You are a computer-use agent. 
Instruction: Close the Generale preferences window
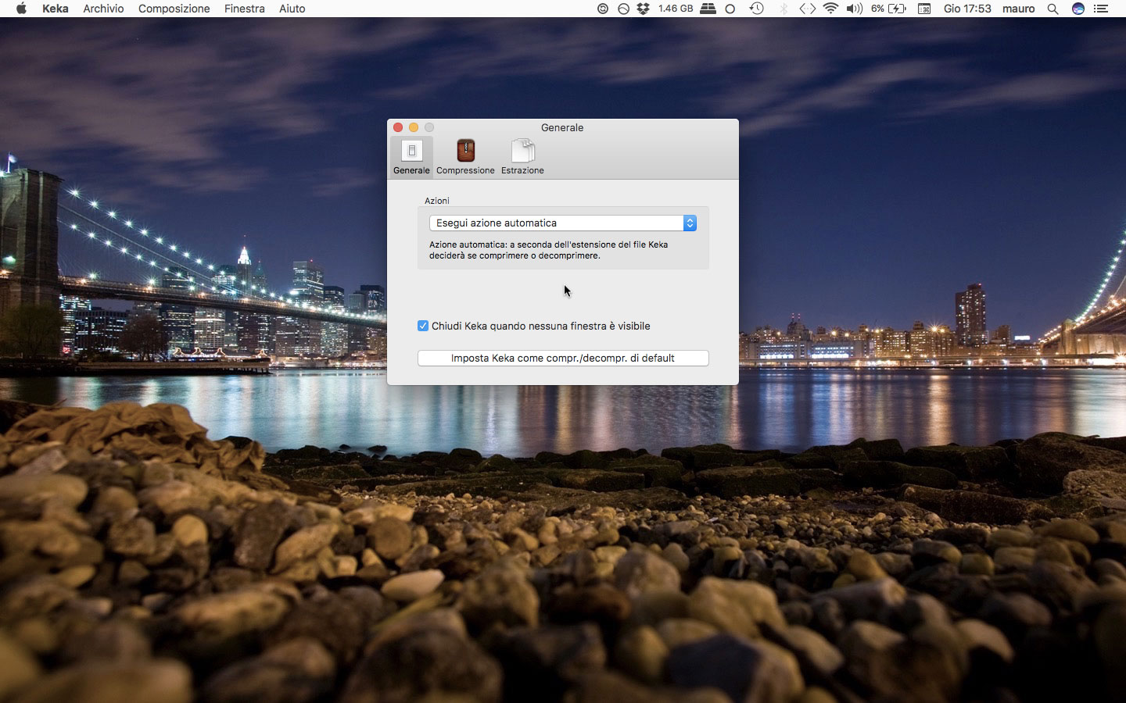398,127
